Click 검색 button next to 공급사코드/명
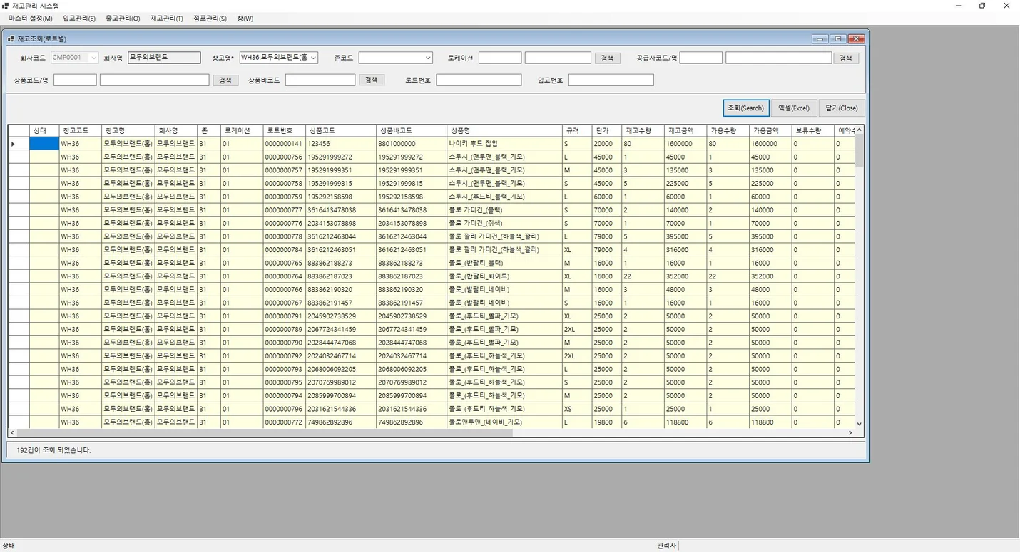 pyautogui.click(x=845, y=58)
